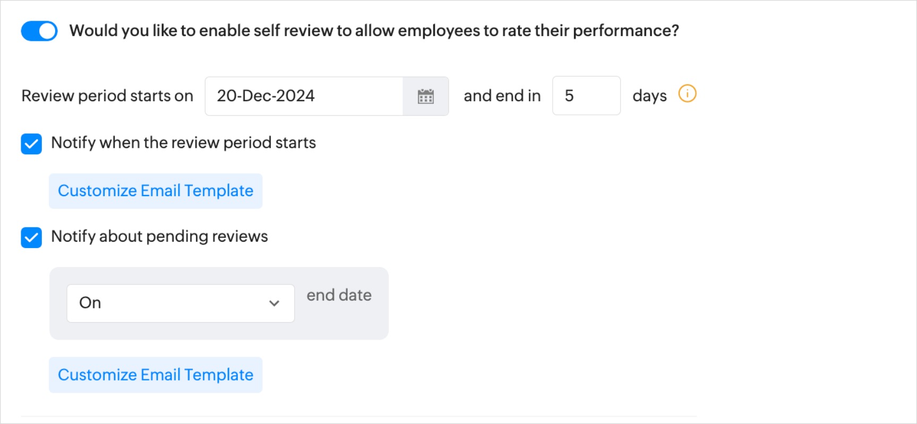
Task: Click the 20-Dec-2024 start date field
Action: click(304, 96)
